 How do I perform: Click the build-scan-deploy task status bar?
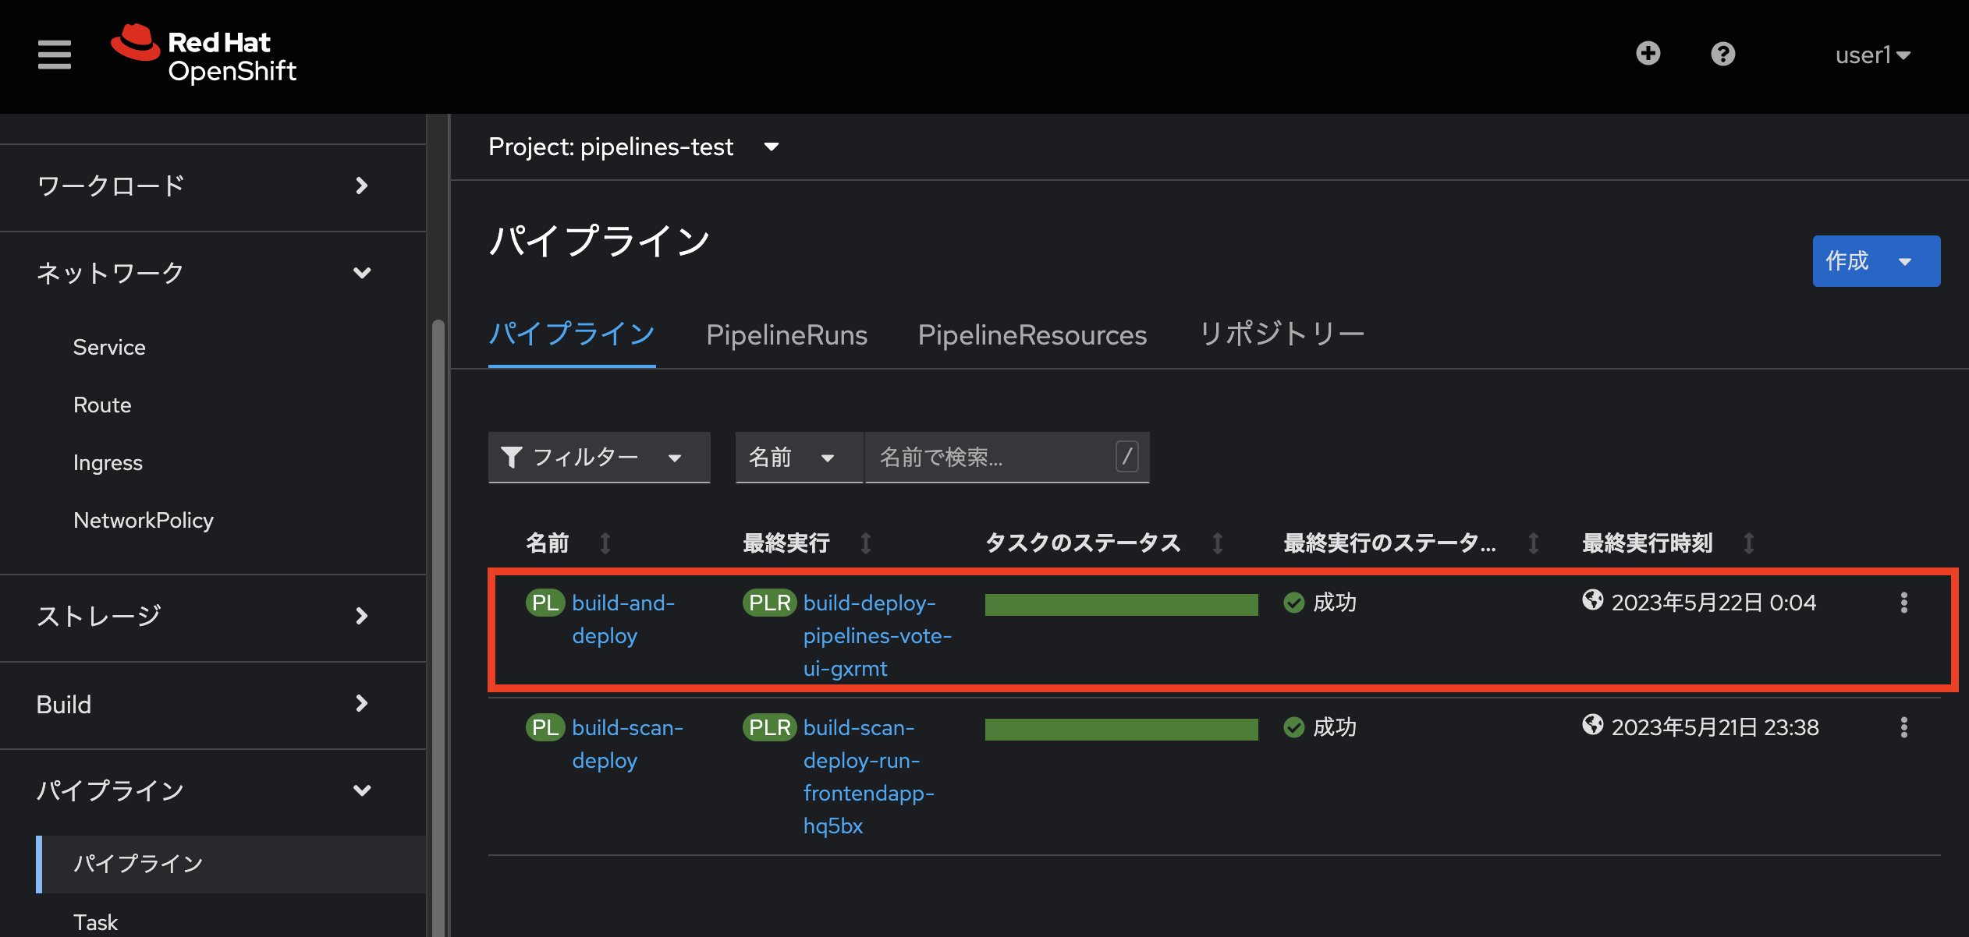point(1121,730)
